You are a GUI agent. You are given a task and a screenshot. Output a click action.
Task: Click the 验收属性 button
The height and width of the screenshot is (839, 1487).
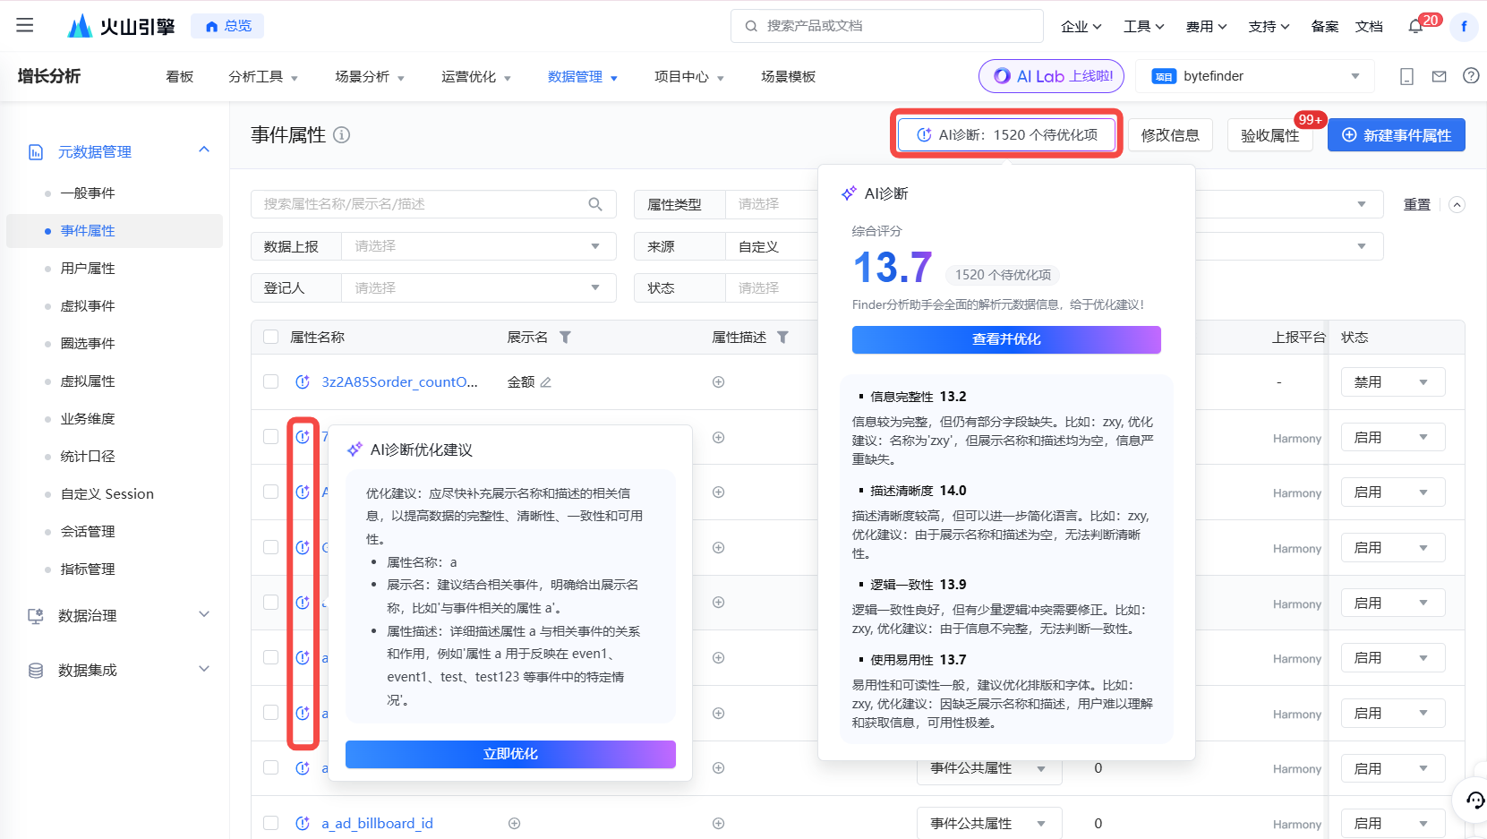click(x=1269, y=135)
